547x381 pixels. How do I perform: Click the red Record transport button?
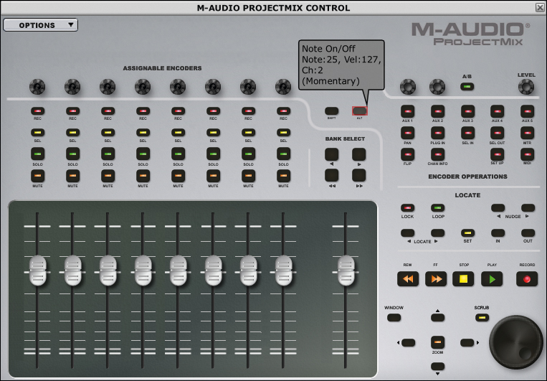click(x=527, y=278)
